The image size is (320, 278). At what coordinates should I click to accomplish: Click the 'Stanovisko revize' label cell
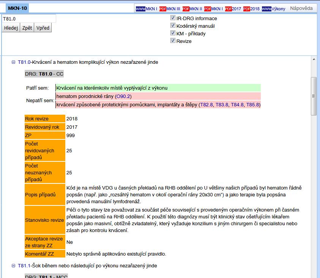pyautogui.click(x=45, y=220)
